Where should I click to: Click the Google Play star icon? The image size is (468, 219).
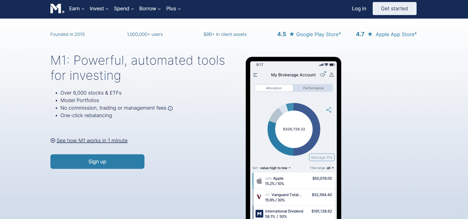(x=292, y=34)
